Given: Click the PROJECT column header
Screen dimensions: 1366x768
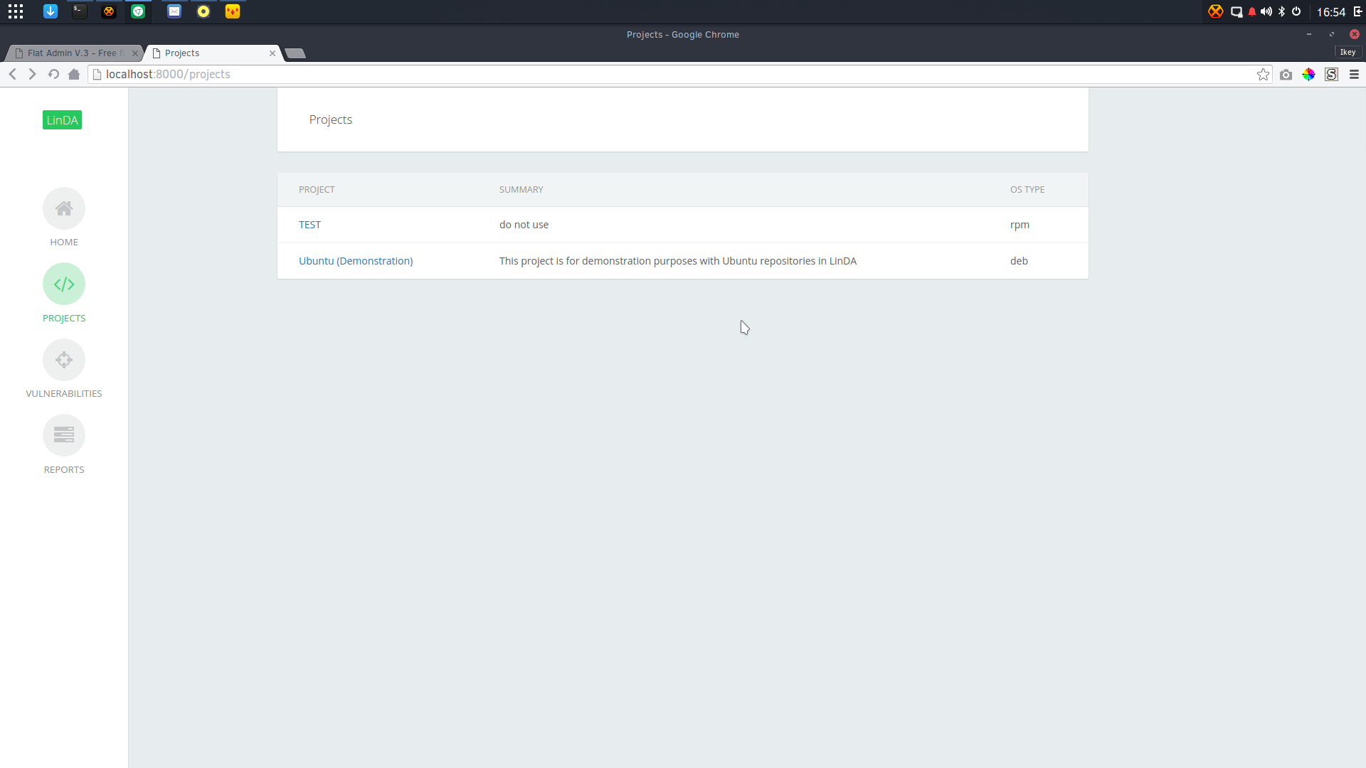Looking at the screenshot, I should [x=317, y=190].
